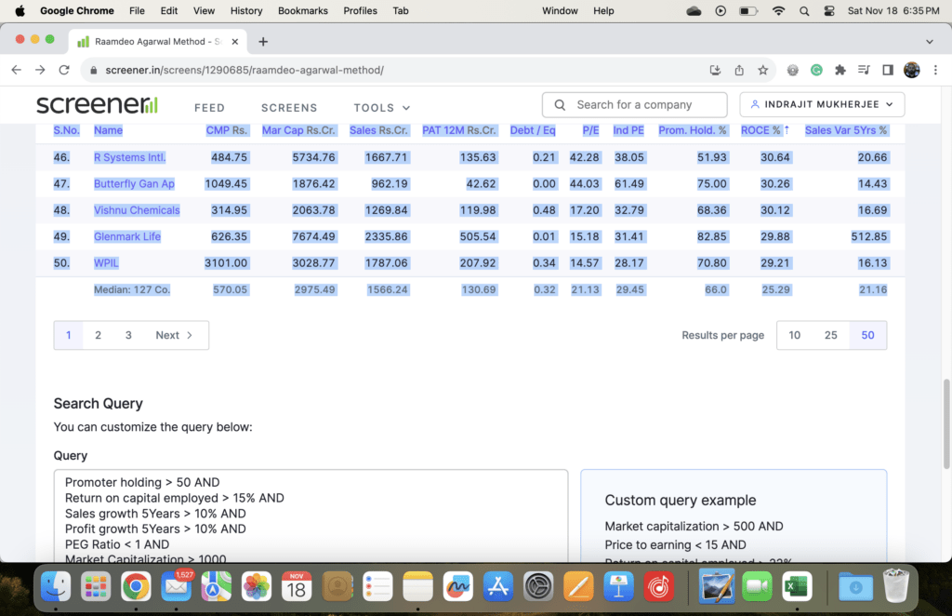Open the share icon in address bar

[x=739, y=70]
